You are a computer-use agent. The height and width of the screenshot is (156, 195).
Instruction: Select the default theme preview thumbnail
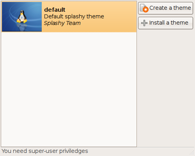22,17
